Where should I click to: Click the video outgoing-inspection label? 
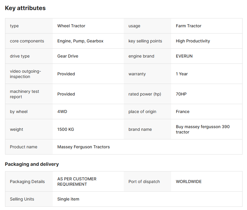tap(25, 74)
